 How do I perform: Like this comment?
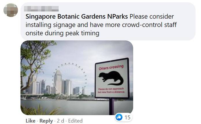pos(31,121)
